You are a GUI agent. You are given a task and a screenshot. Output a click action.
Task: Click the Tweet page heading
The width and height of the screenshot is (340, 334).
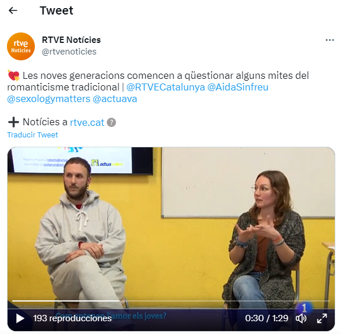click(56, 10)
